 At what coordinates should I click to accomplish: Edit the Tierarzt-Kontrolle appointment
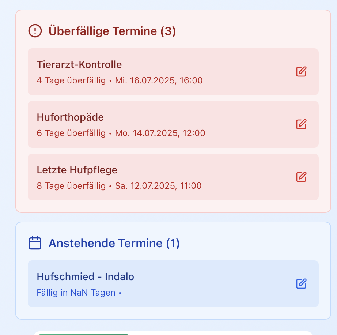pos(301,71)
